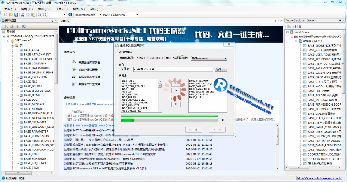Image resolution: width=347 pixels, height=182 pixels.
Task: Click the refresh icon in the 数据库视图 panel
Action: coord(24,26)
